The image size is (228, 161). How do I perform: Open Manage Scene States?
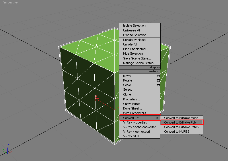coord(140,63)
